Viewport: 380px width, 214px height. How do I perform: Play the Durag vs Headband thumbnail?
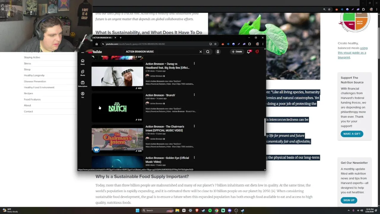[x=117, y=76]
